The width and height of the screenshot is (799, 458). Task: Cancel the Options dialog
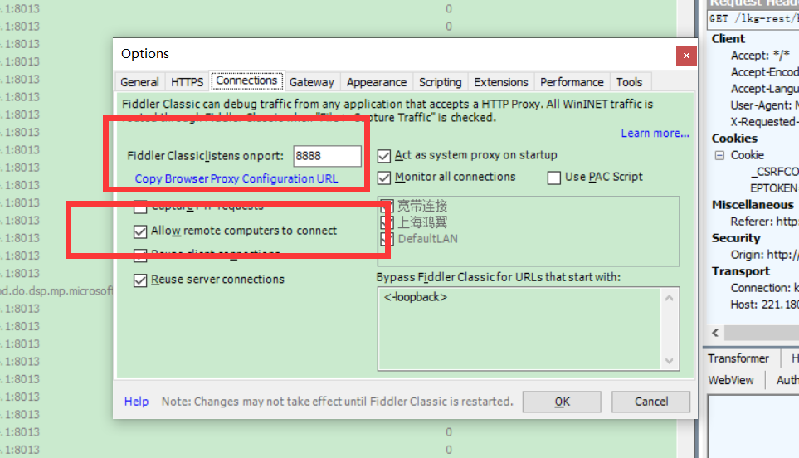(x=650, y=402)
